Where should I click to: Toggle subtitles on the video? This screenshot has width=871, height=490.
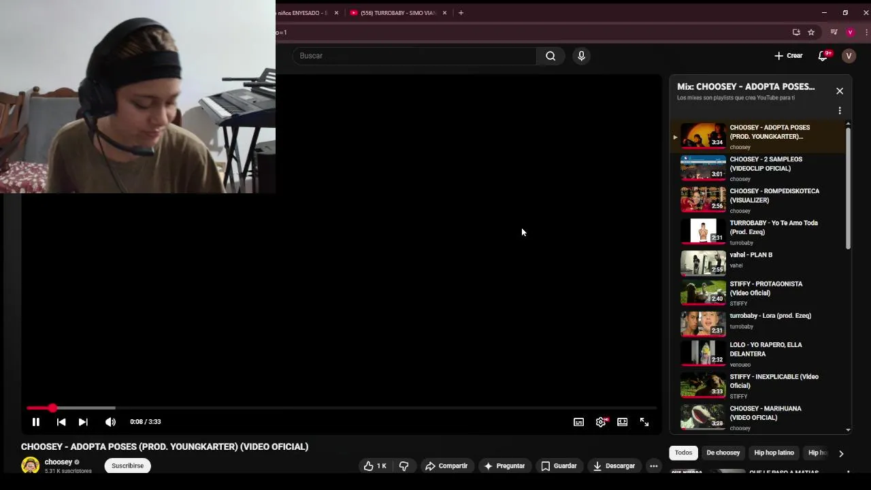(x=578, y=422)
